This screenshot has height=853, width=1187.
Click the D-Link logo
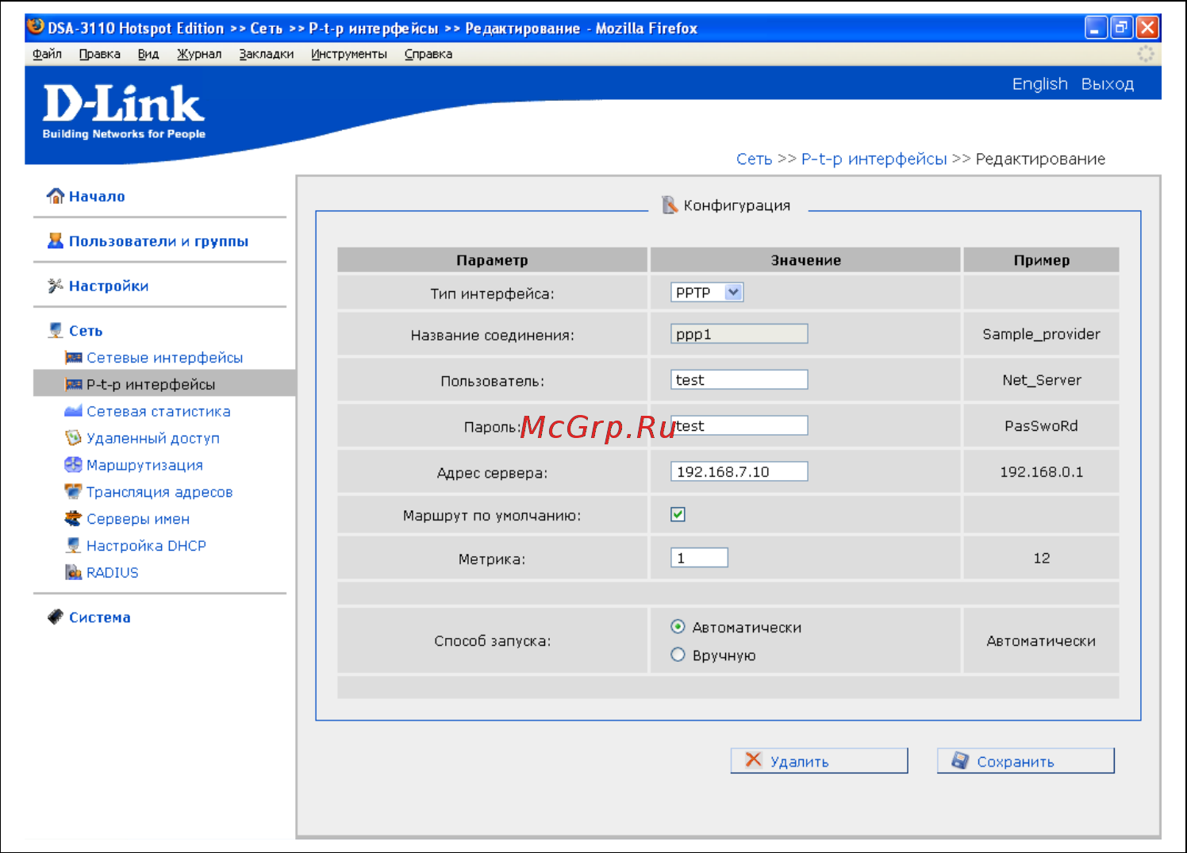[x=124, y=113]
